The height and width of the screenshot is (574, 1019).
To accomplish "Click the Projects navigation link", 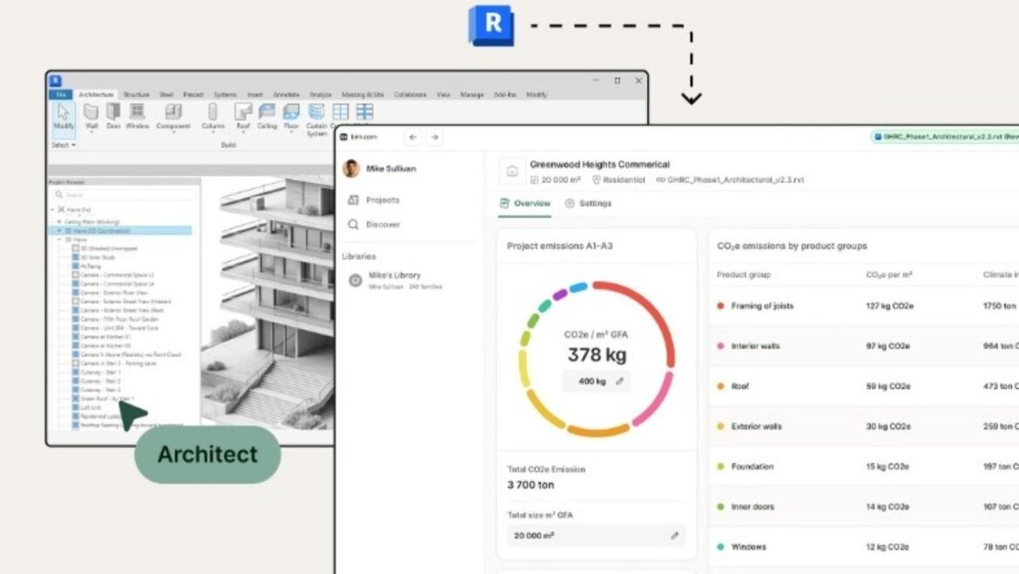I will (381, 199).
